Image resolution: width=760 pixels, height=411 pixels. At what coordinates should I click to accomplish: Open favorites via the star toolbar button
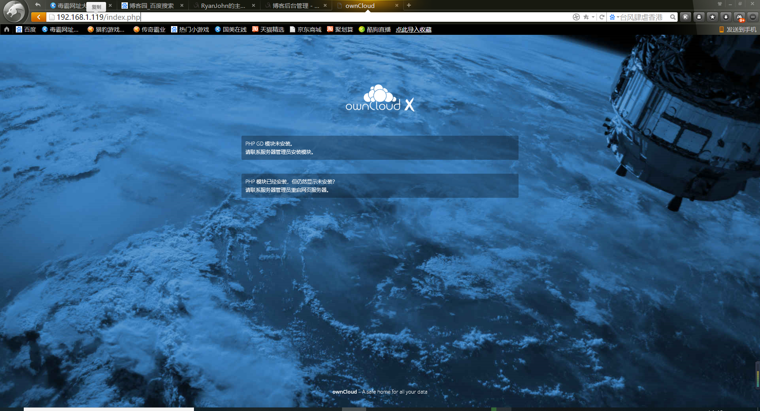pos(712,17)
